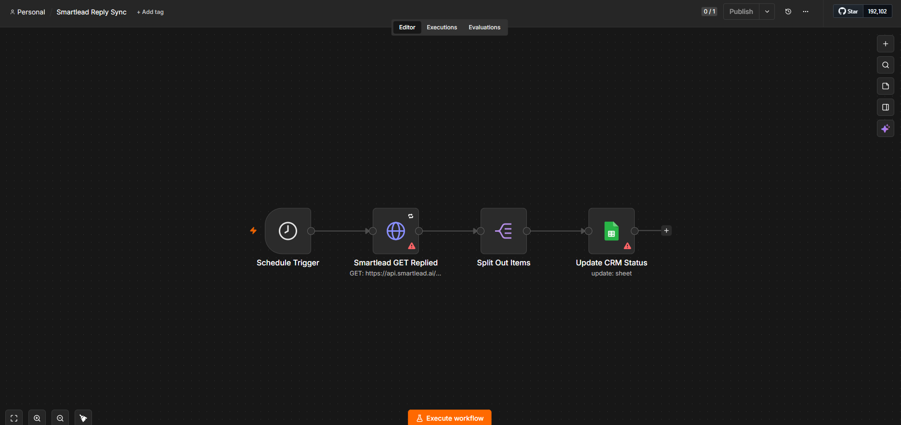The image size is (901, 425).
Task: Click the Execute workflow button
Action: [450, 418]
